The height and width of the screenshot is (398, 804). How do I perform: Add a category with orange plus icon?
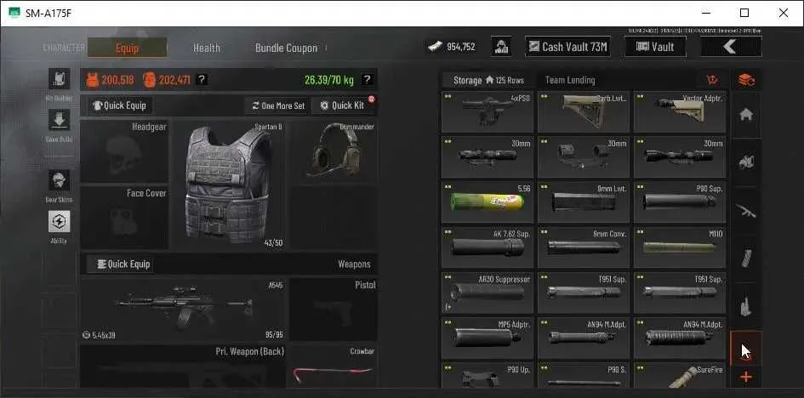[746, 377]
